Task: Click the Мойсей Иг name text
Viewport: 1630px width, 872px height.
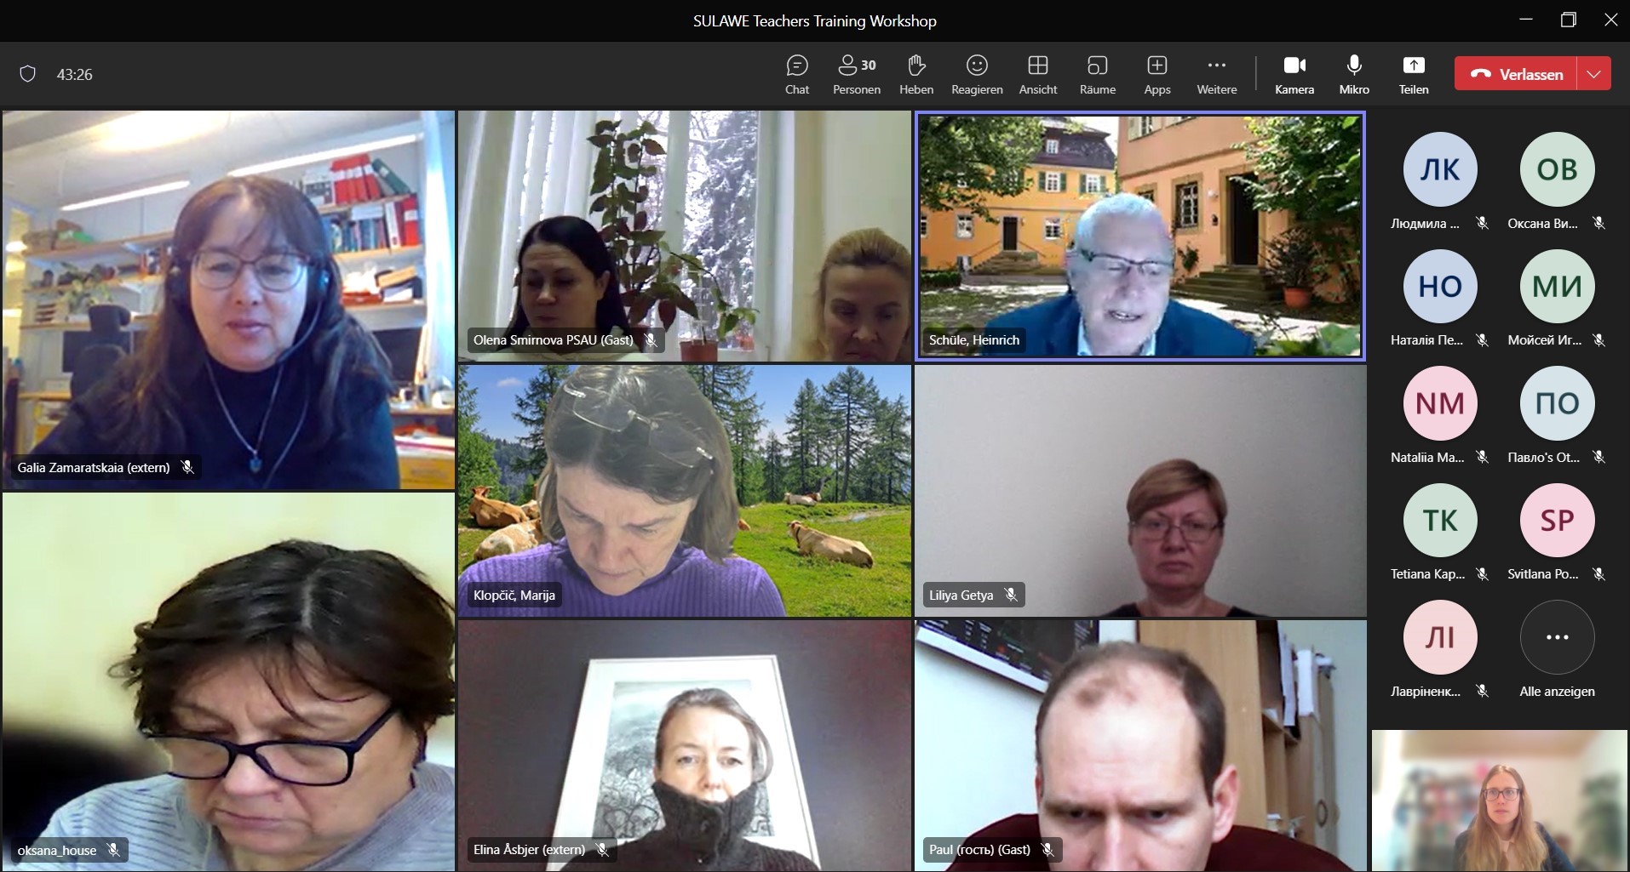Action: click(x=1544, y=339)
